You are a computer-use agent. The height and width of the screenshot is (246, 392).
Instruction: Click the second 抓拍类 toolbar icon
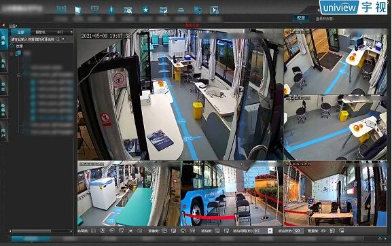pos(226,231)
